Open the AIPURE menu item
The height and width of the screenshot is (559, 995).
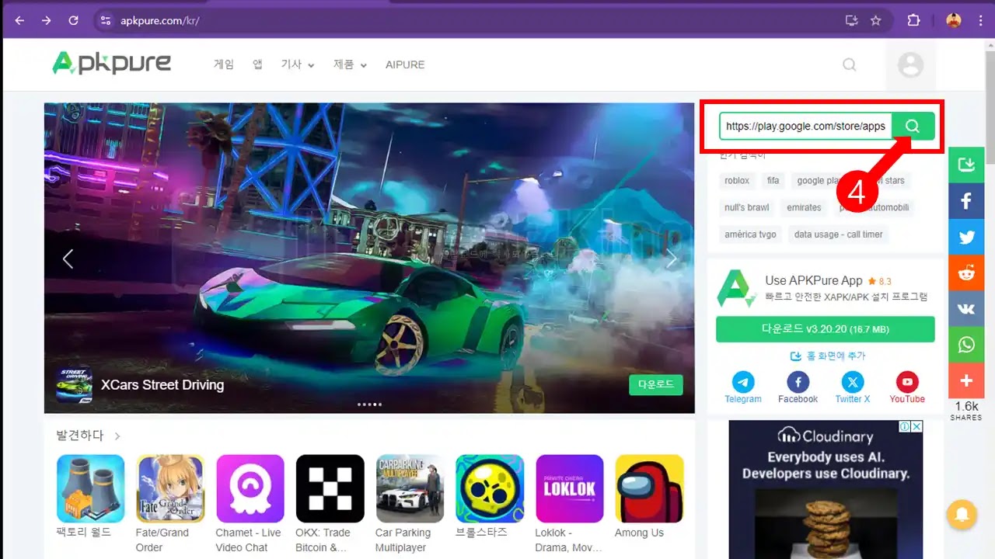pyautogui.click(x=405, y=64)
